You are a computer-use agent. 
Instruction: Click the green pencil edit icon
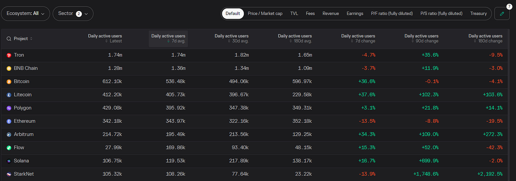pyautogui.click(x=502, y=14)
